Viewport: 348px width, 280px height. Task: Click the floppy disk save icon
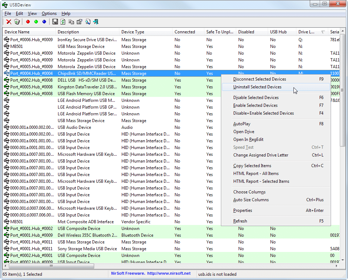[55, 22]
